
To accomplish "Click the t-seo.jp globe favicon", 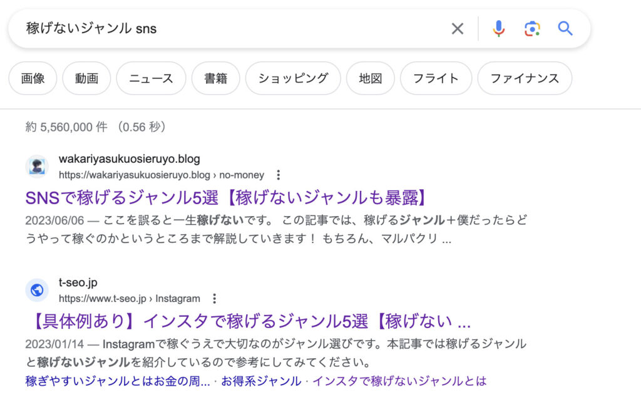I will (x=37, y=290).
